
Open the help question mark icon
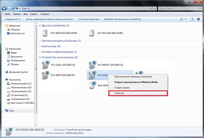click(197, 19)
